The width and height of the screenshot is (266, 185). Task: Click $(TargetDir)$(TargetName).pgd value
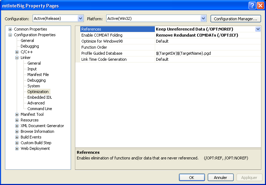pos(183,53)
